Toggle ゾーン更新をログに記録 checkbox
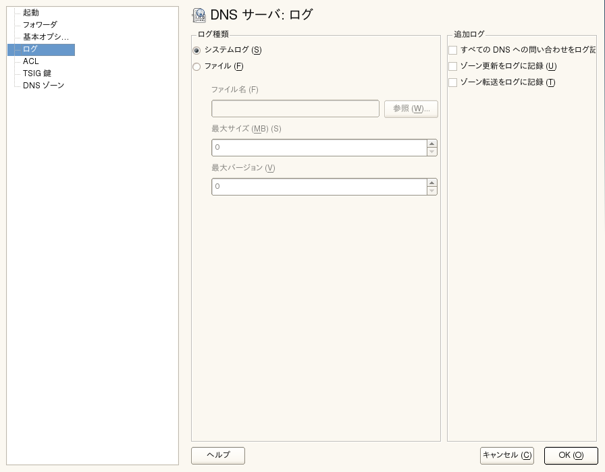605x472 pixels. [x=453, y=66]
